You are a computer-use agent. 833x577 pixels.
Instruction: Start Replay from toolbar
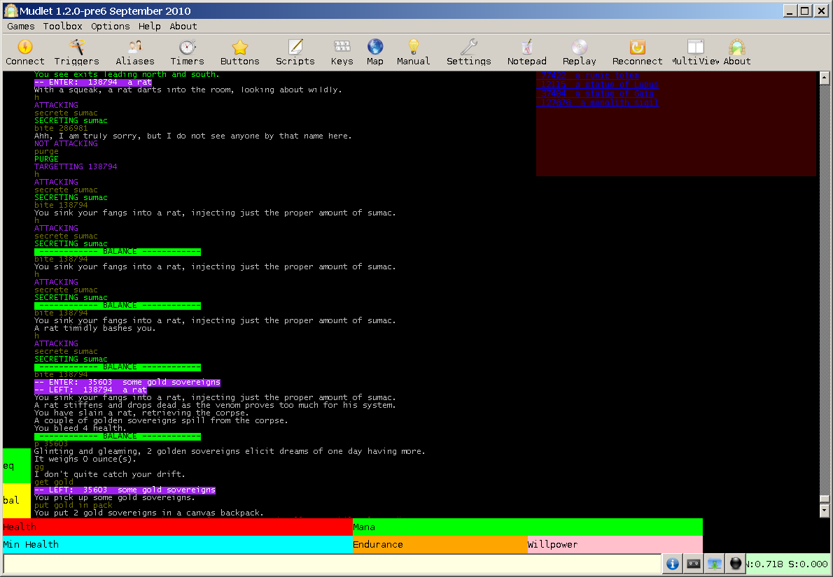point(579,52)
